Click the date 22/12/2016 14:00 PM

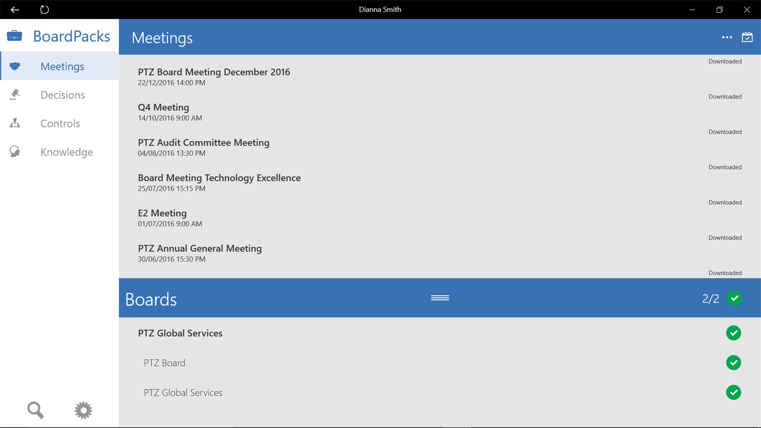pyautogui.click(x=172, y=82)
